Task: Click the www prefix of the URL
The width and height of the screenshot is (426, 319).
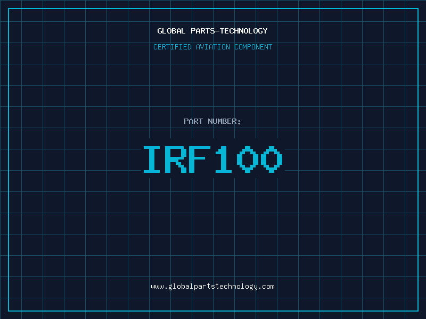Action: tap(157, 287)
